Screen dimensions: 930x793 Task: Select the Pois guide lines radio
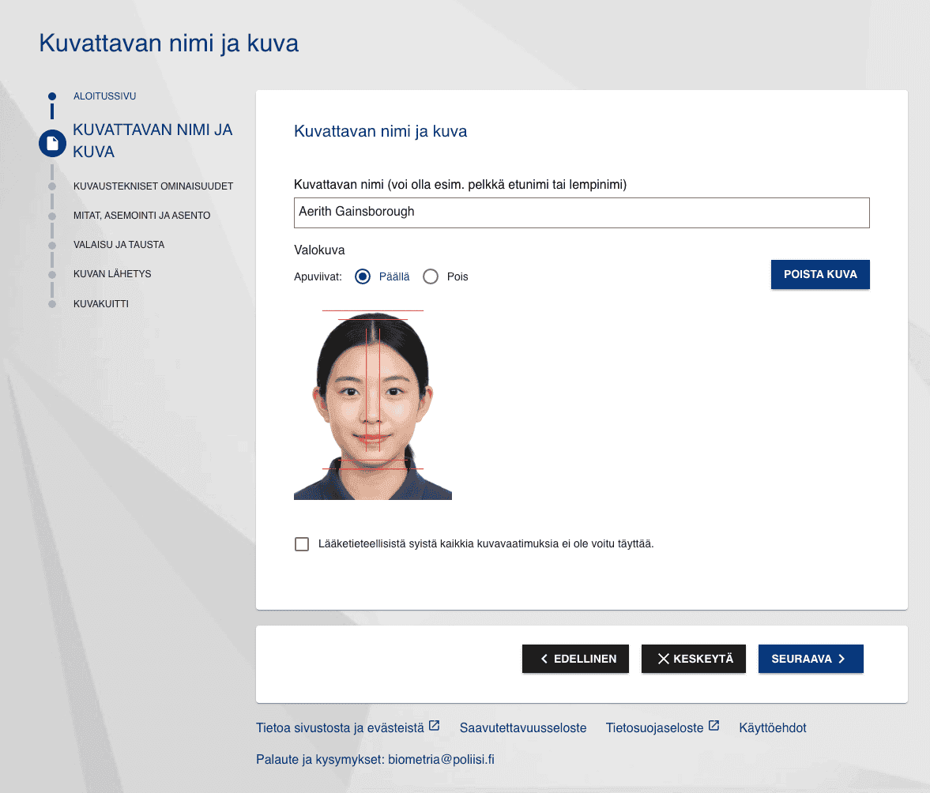(431, 276)
